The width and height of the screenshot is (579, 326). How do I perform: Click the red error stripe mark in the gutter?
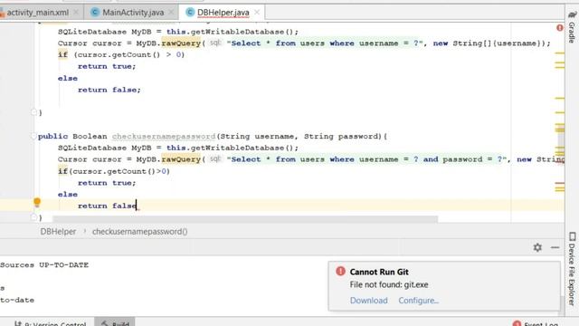click(x=559, y=183)
